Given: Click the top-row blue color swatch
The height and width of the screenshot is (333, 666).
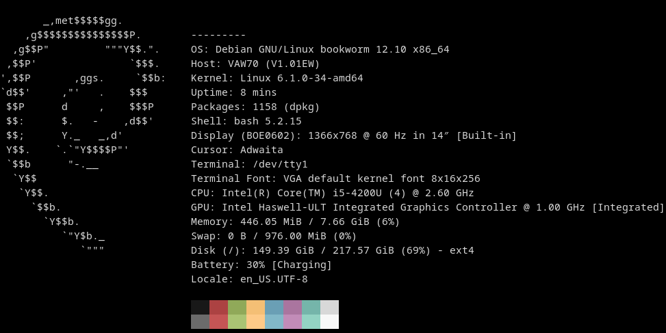Looking at the screenshot, I should pos(274,307).
